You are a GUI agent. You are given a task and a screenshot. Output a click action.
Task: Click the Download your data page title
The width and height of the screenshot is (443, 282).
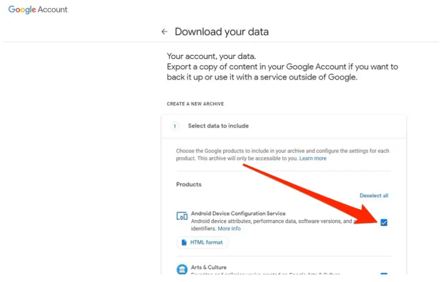pyautogui.click(x=221, y=32)
